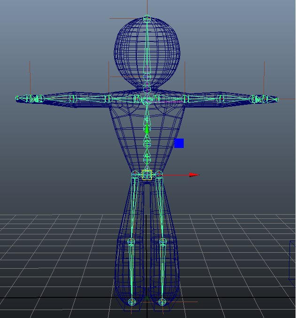
Task: Select the fingertip end joint on screen-right arm
Action: pyautogui.click(x=277, y=100)
